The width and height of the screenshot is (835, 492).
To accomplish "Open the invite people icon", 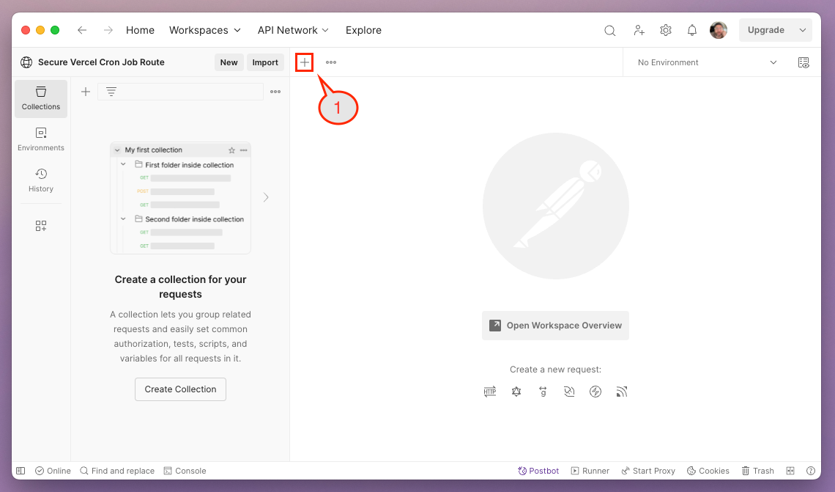I will [x=639, y=30].
